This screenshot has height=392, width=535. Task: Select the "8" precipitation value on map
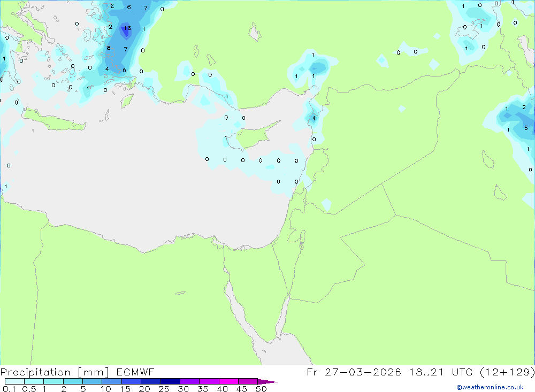109,48
